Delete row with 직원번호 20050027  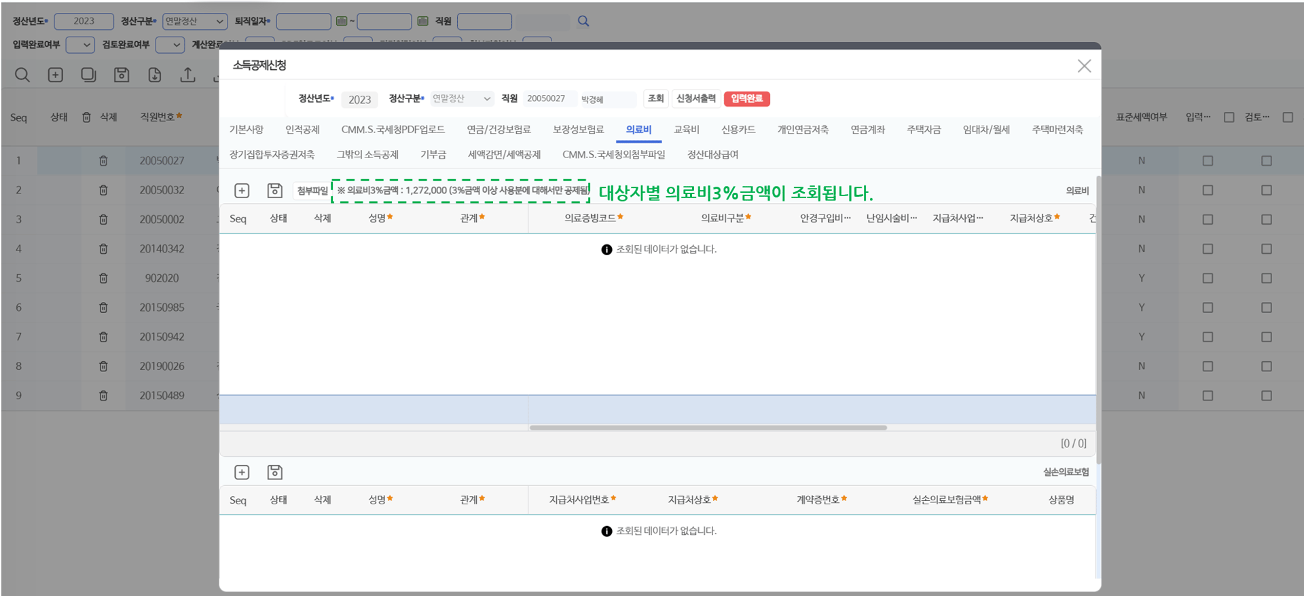pyautogui.click(x=103, y=161)
